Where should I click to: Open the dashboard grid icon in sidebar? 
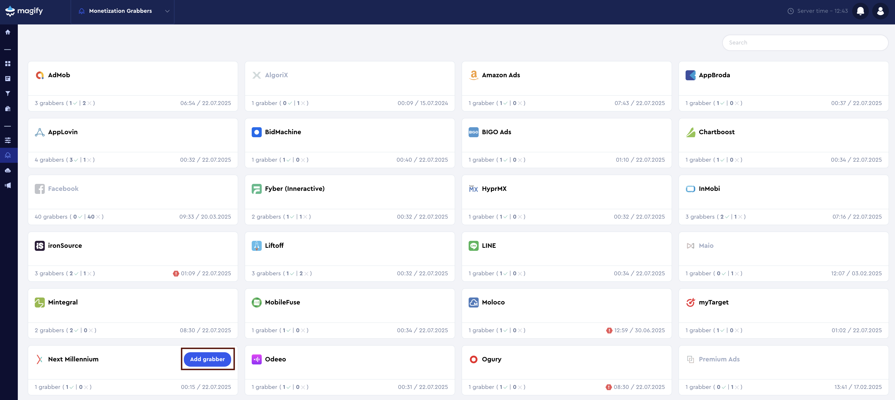pos(8,64)
